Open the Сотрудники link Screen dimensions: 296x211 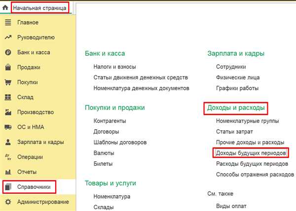(x=231, y=67)
